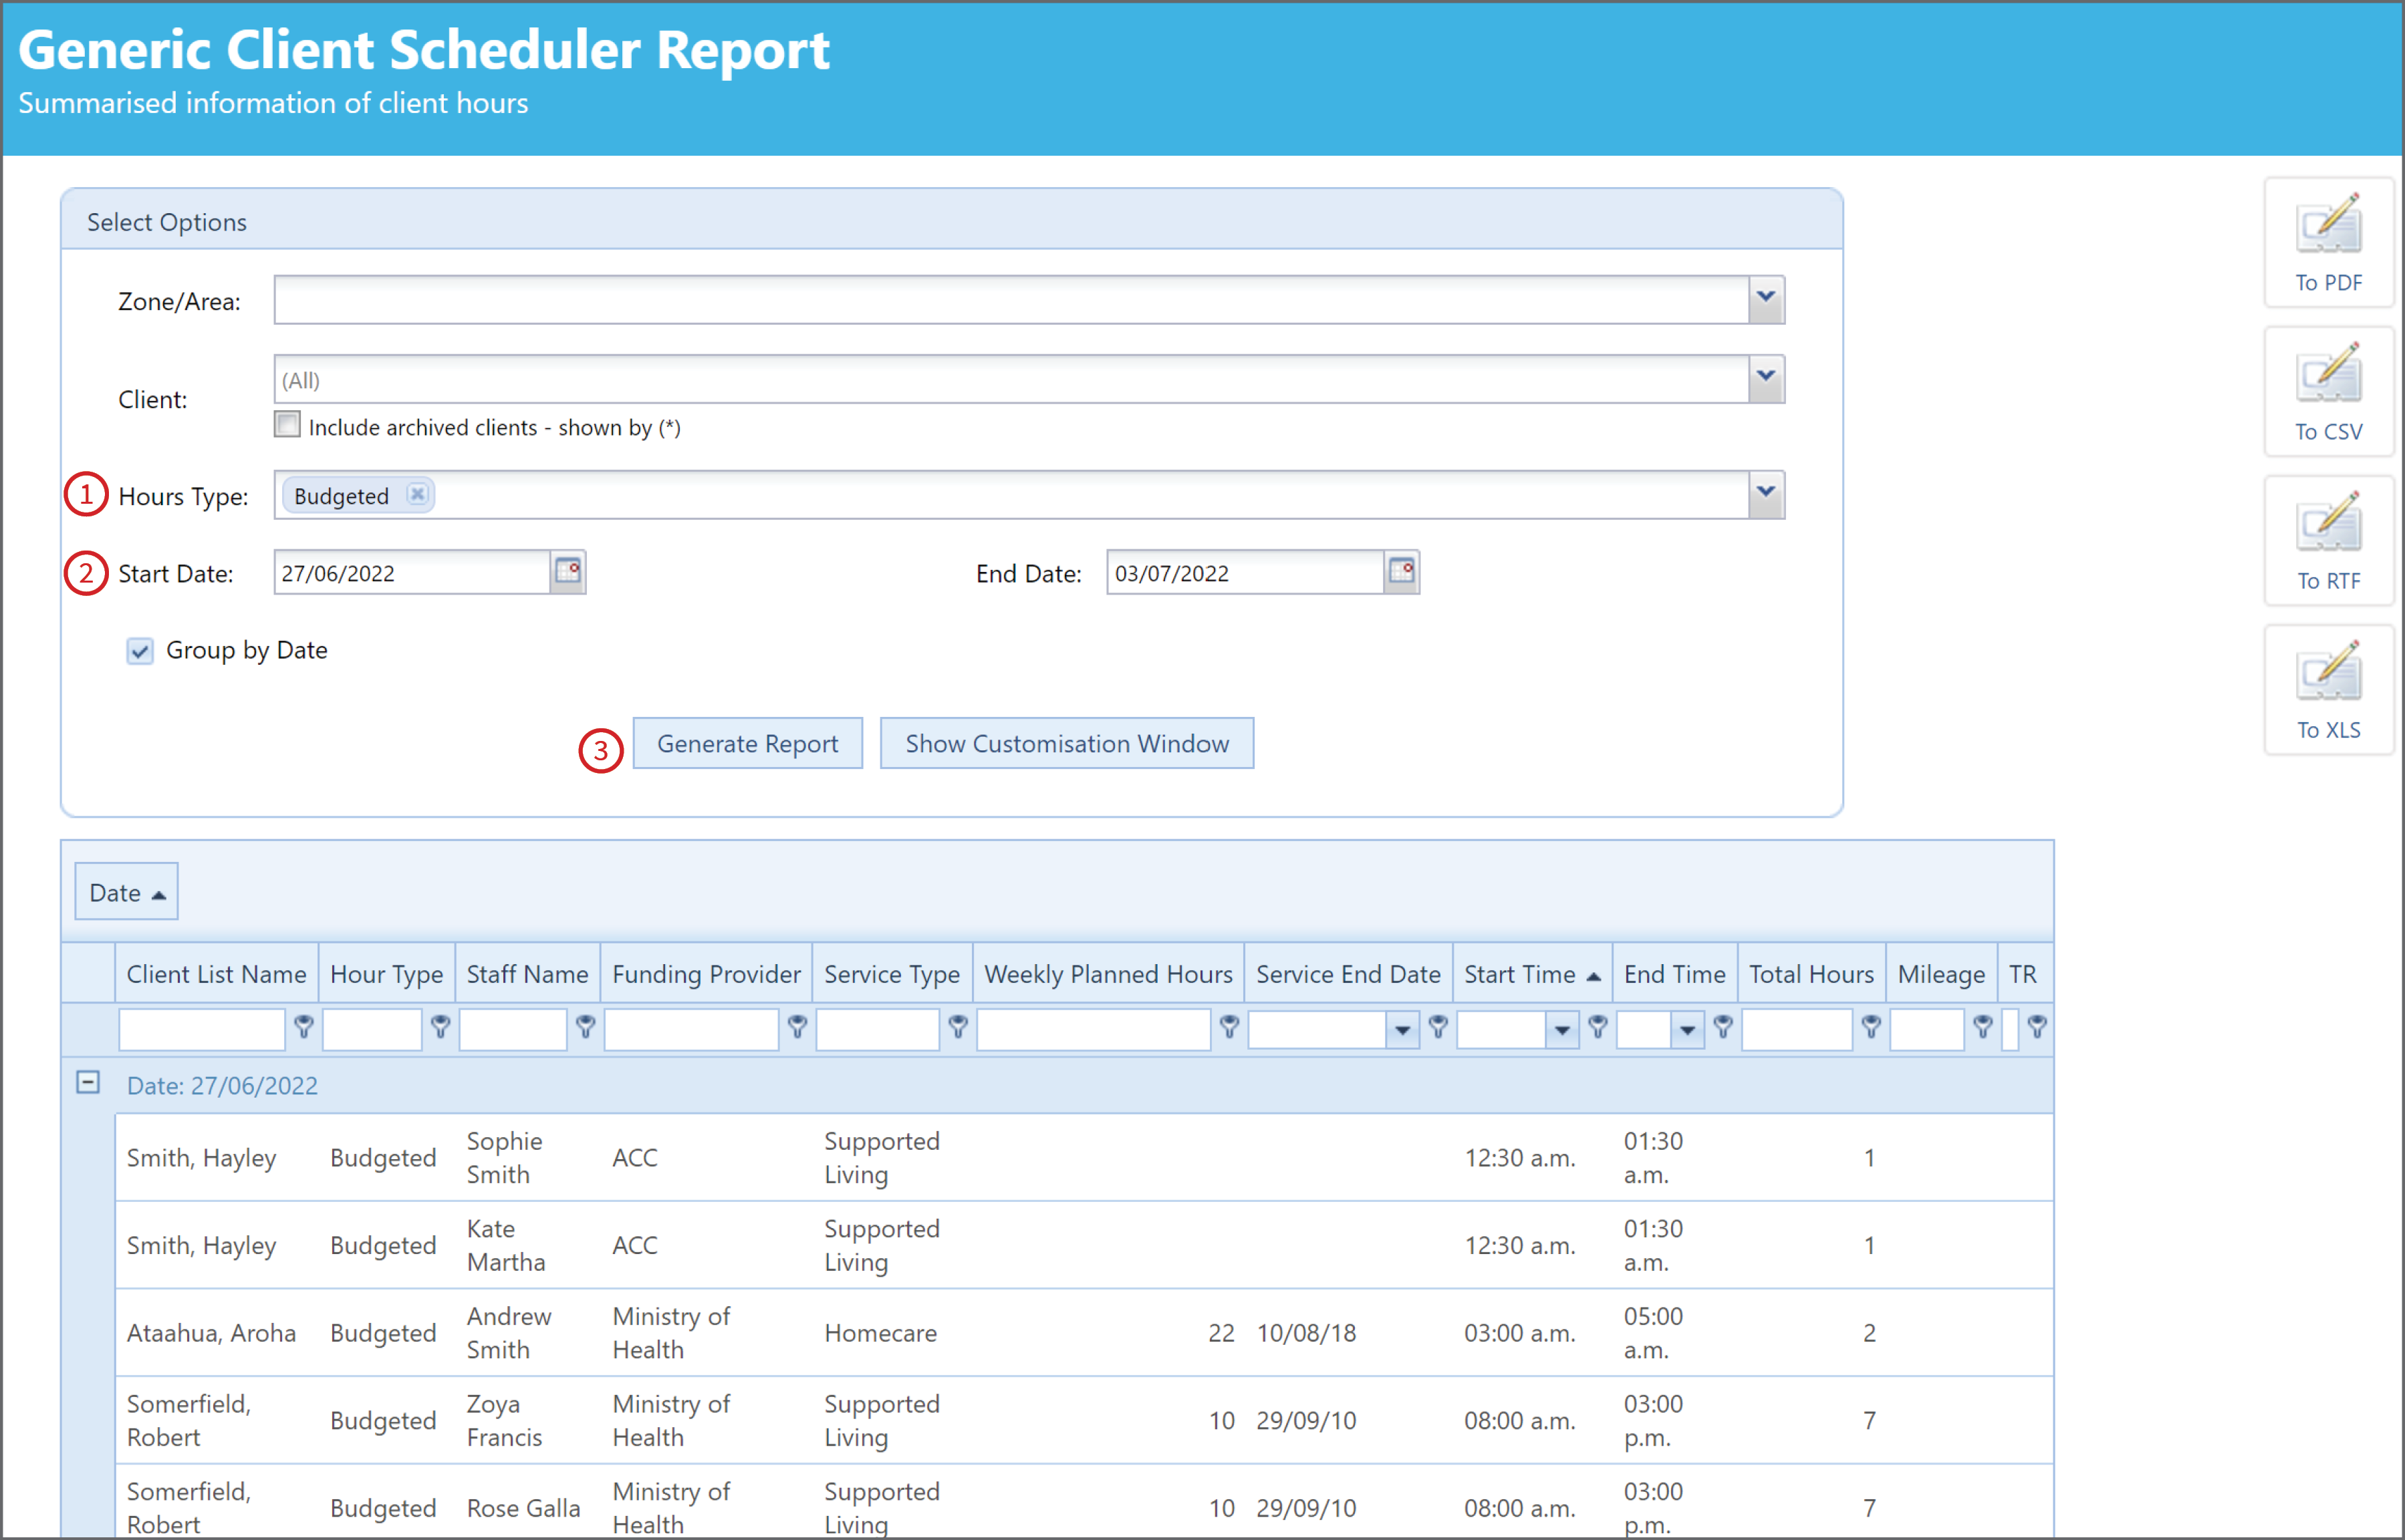Click Client List Name filter text box

[x=202, y=1029]
